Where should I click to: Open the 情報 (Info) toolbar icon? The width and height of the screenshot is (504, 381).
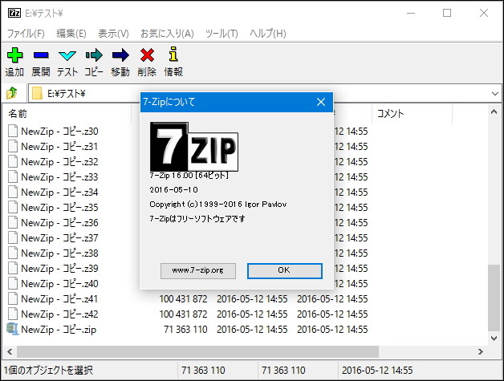(173, 54)
